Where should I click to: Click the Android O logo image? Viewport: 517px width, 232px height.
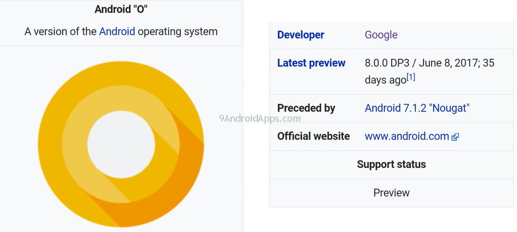(x=121, y=144)
